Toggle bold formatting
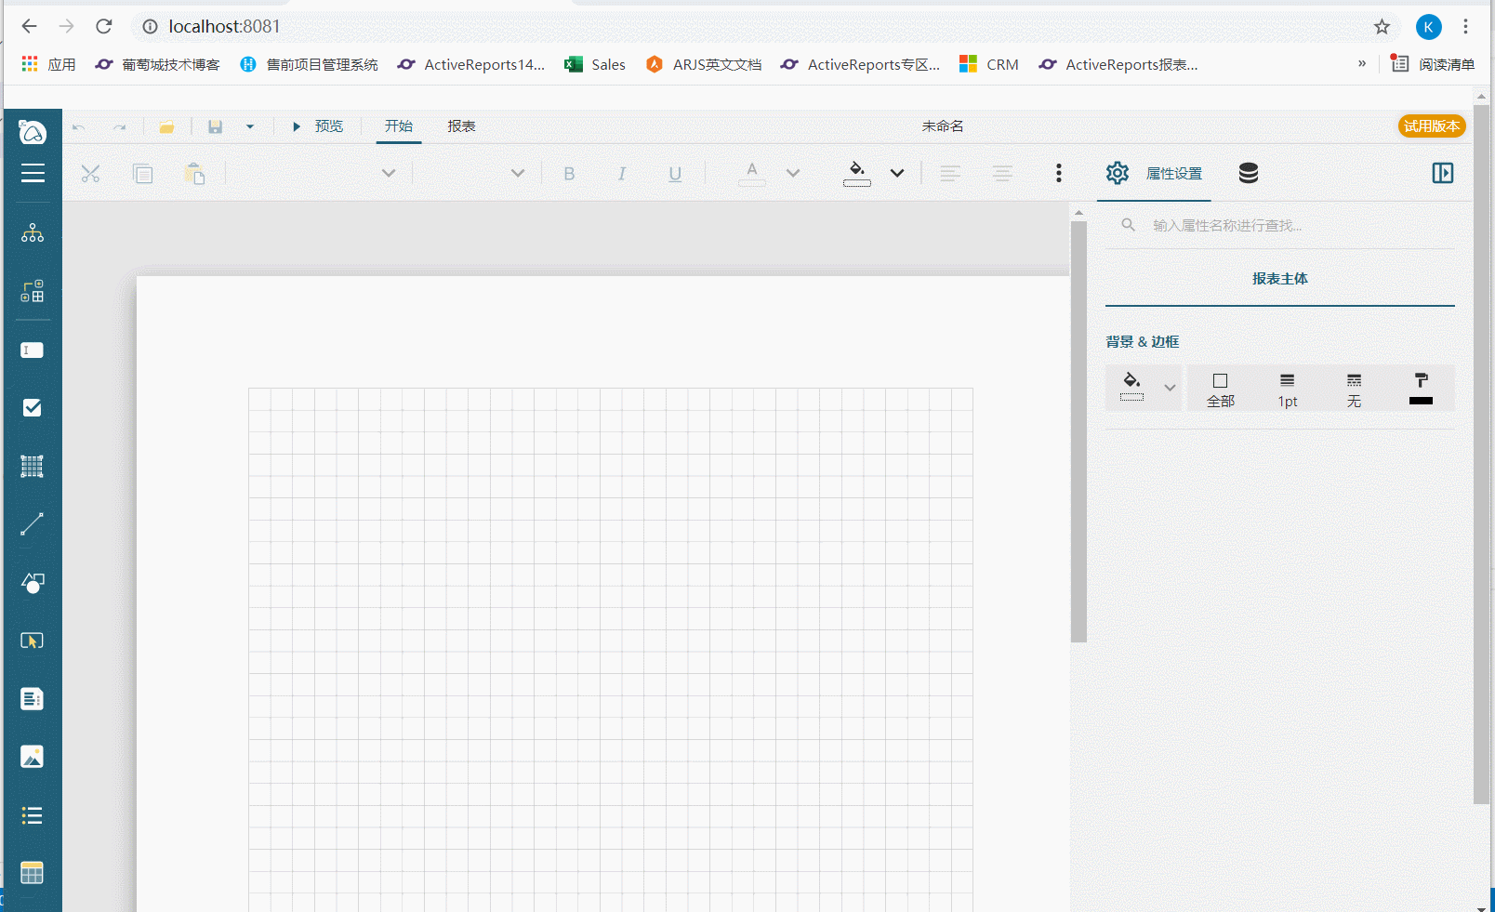Screen dimensions: 1495x912 (569, 173)
